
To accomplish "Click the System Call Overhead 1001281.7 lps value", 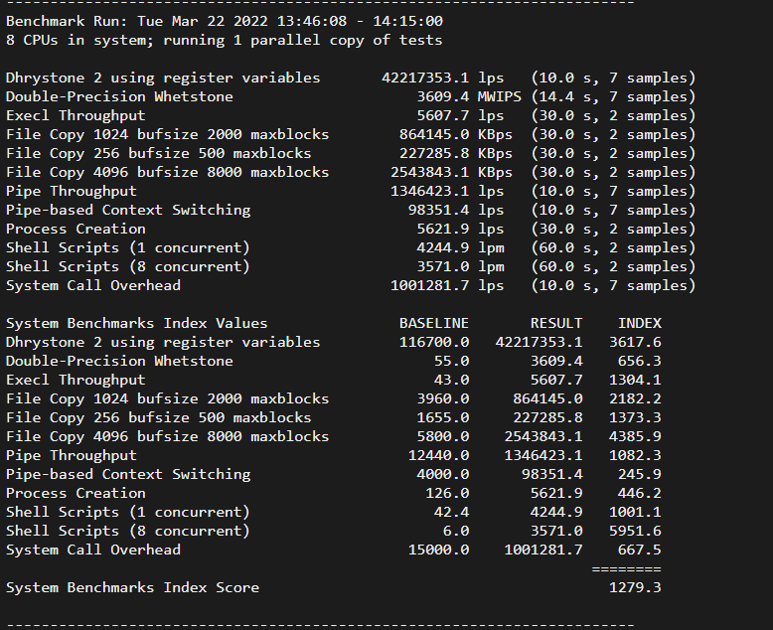I will (x=446, y=285).
